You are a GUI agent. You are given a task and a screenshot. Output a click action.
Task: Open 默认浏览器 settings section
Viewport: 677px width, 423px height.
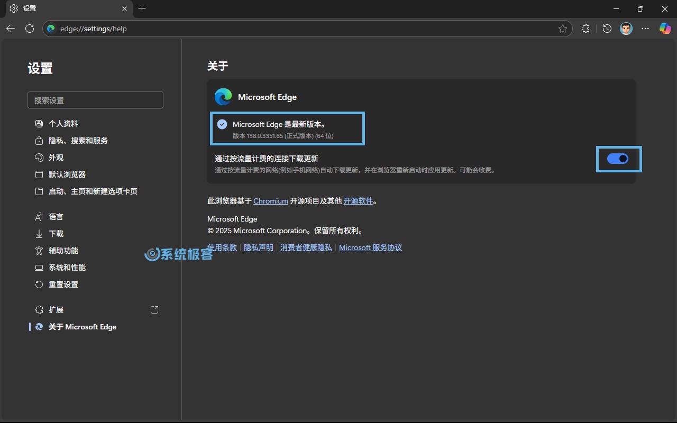(x=95, y=174)
